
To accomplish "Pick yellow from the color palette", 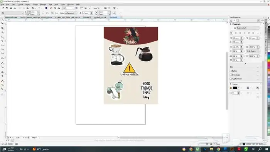I will 268,61.
